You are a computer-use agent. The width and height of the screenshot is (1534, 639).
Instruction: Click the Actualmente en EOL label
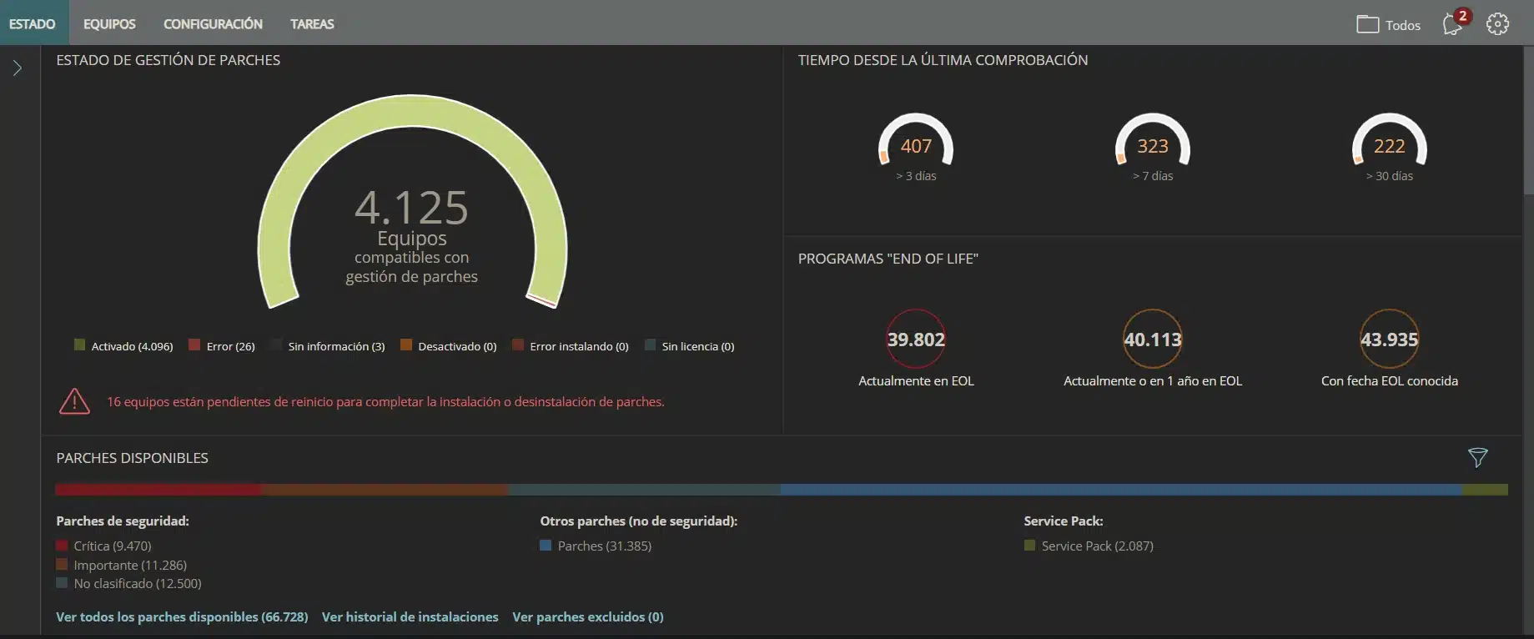pyautogui.click(x=916, y=381)
